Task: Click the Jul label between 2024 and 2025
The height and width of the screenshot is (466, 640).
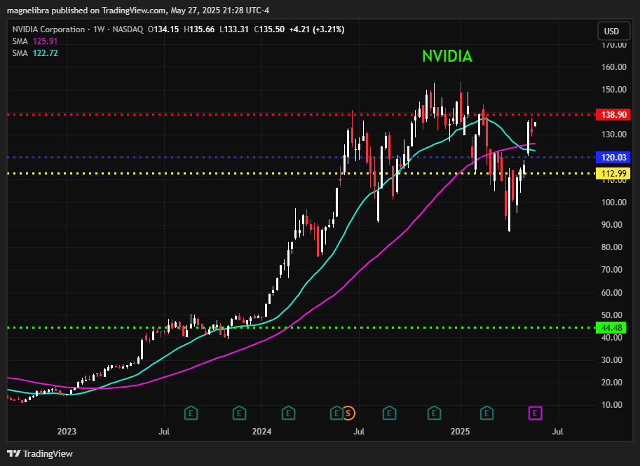Action: pos(359,432)
